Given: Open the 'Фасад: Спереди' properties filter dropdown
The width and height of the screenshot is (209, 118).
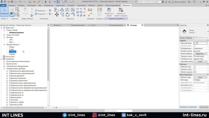Looking at the screenshot, I should point(187,38).
